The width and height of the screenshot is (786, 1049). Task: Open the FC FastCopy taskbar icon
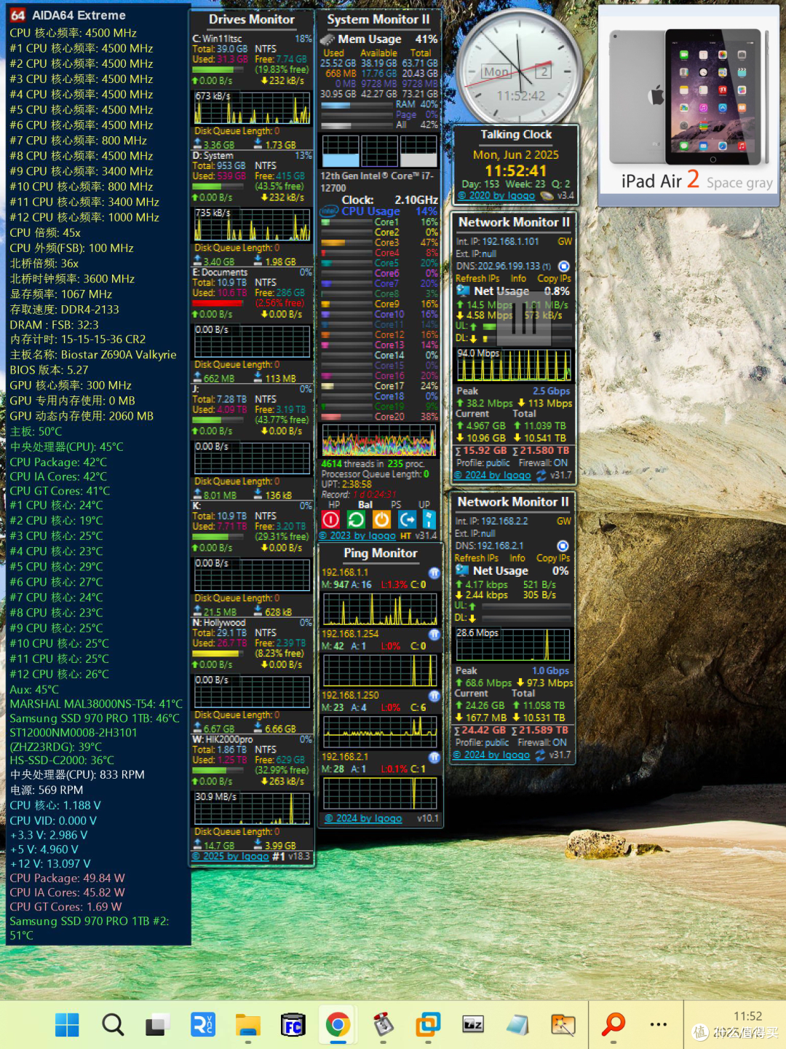tap(293, 1025)
